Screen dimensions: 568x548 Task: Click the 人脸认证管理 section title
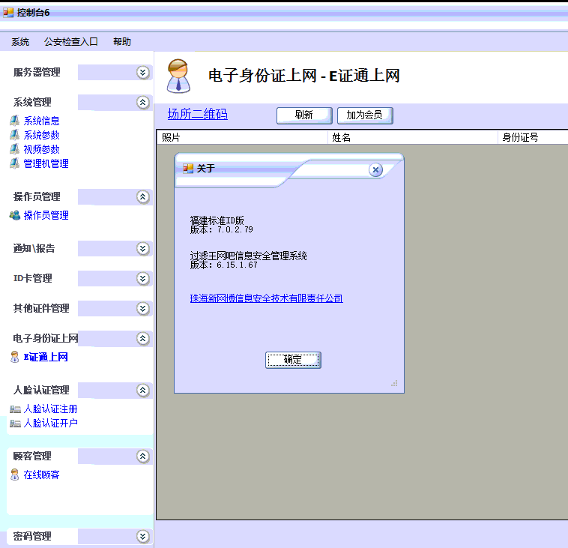click(41, 391)
